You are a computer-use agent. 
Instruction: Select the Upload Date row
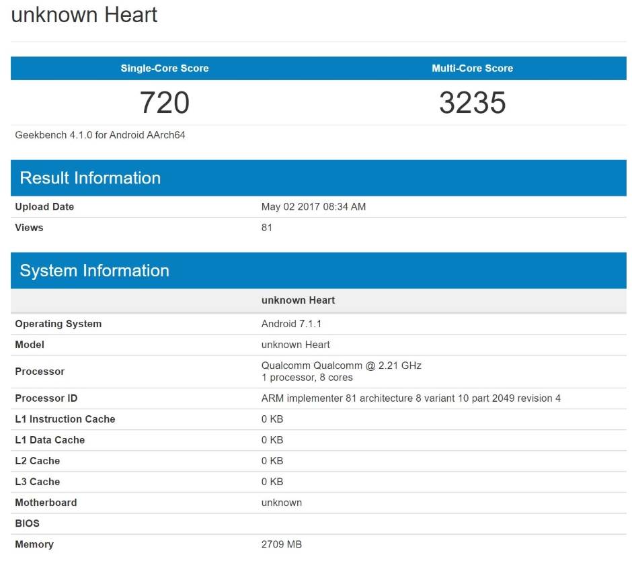(x=44, y=207)
